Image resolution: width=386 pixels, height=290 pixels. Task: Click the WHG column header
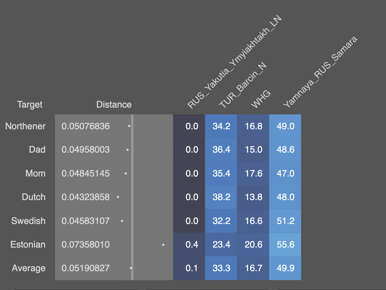click(261, 99)
